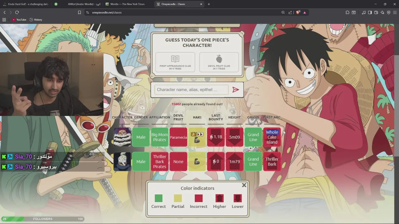
Task: Click the haki icons cell in first row
Action: tap(197, 137)
